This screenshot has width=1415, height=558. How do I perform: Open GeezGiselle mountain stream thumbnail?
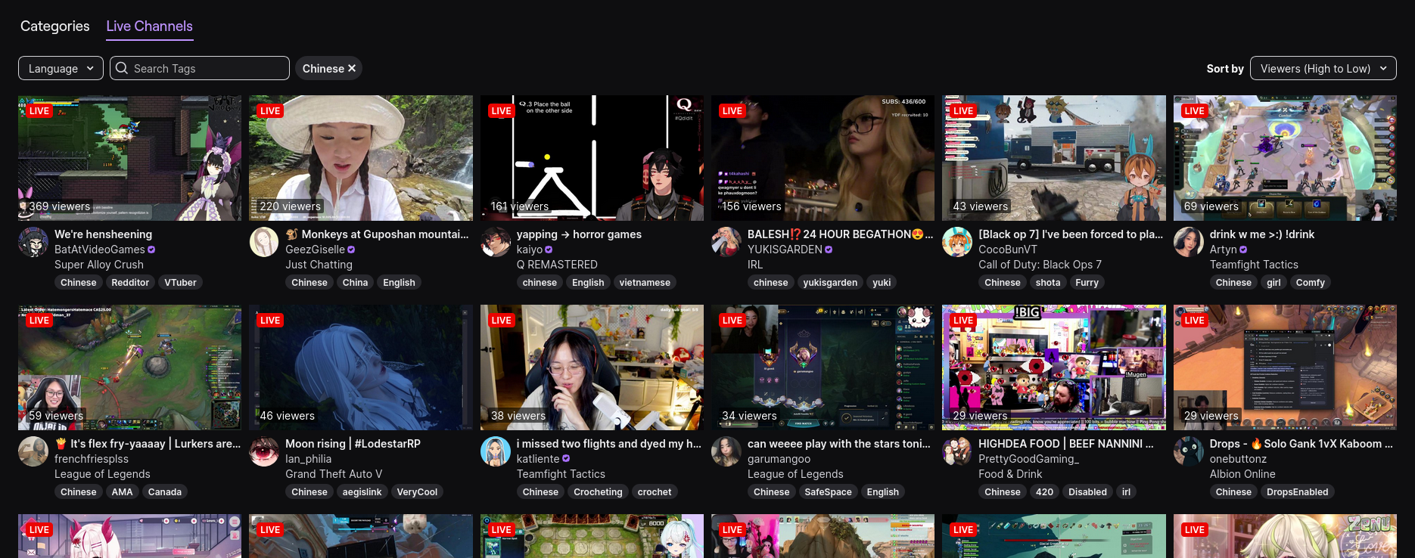(x=361, y=158)
